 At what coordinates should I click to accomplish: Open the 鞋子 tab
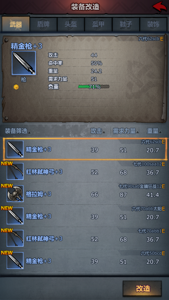(x=126, y=24)
